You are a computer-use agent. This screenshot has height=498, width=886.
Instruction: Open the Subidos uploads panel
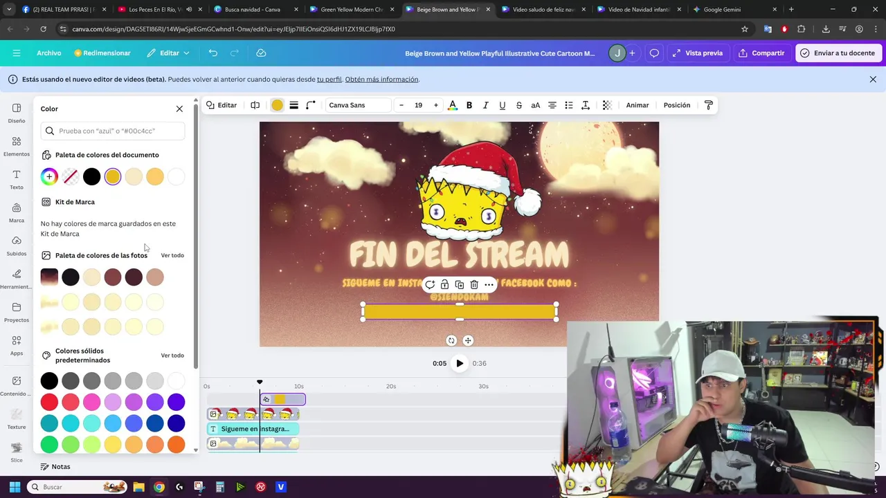[x=17, y=246]
